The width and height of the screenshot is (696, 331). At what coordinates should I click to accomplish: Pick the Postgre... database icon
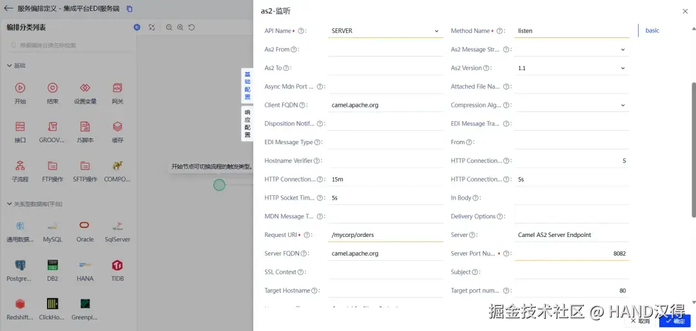(x=21, y=265)
